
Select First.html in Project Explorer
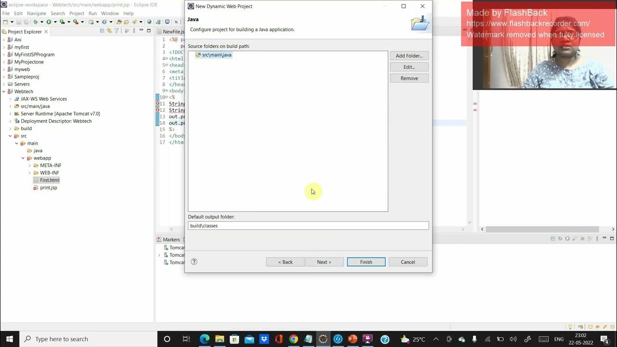(x=46, y=180)
